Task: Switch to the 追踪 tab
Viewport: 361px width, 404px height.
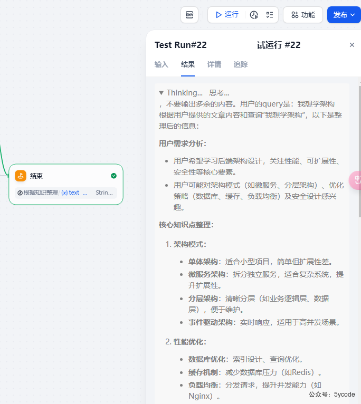Action: [240, 64]
